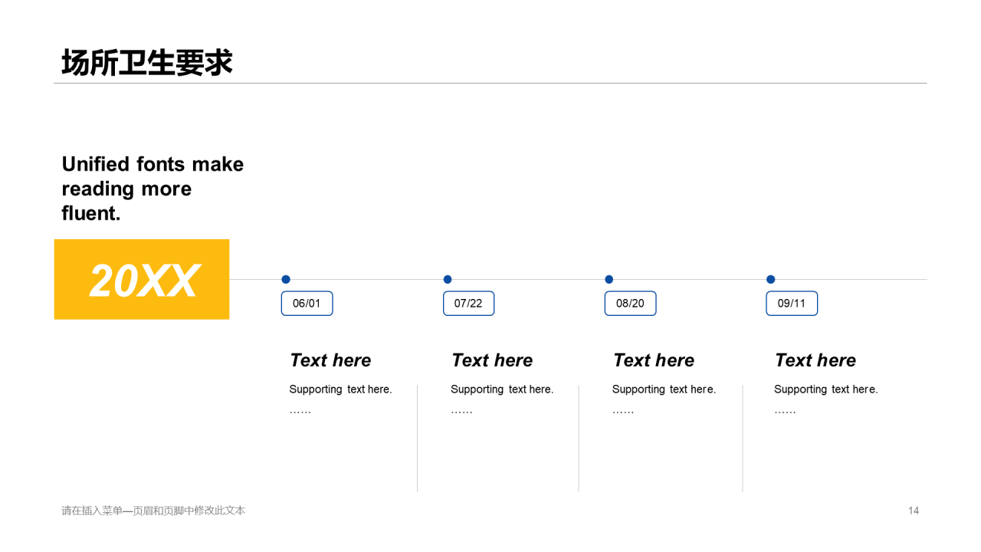Screen dimensions: 981x552
Task: Click the timeline dot above 07/22
Action: tap(448, 280)
